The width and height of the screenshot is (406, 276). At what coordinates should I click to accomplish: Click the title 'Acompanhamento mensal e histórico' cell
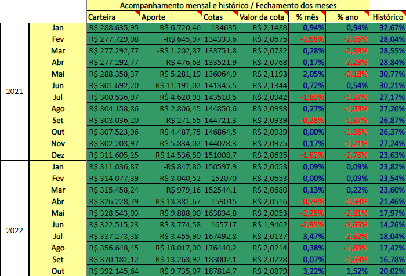(228, 5)
